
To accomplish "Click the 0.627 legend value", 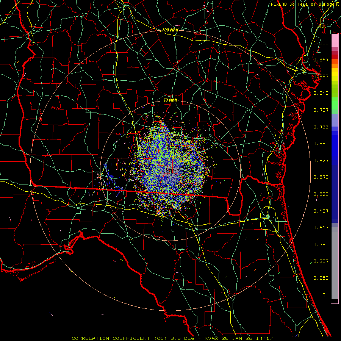I will (321, 161).
